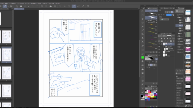Viewport: 193px width, 108px height.
Task: Toggle the lock layer icon in layer palette
Action: pos(167,39)
